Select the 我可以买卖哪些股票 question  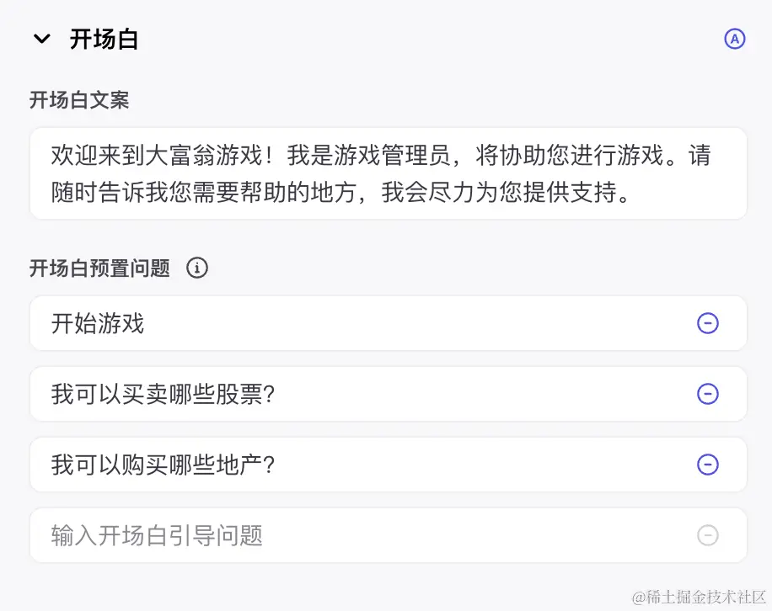click(x=337, y=394)
